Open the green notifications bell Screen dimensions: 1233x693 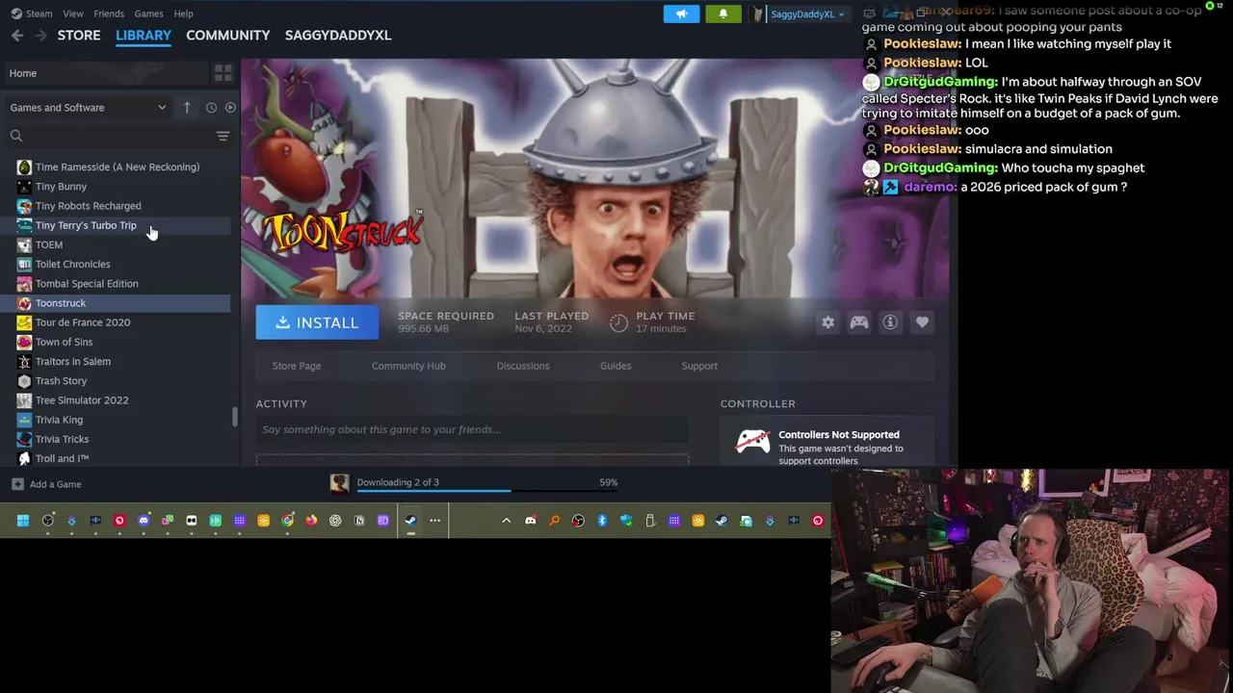(723, 13)
